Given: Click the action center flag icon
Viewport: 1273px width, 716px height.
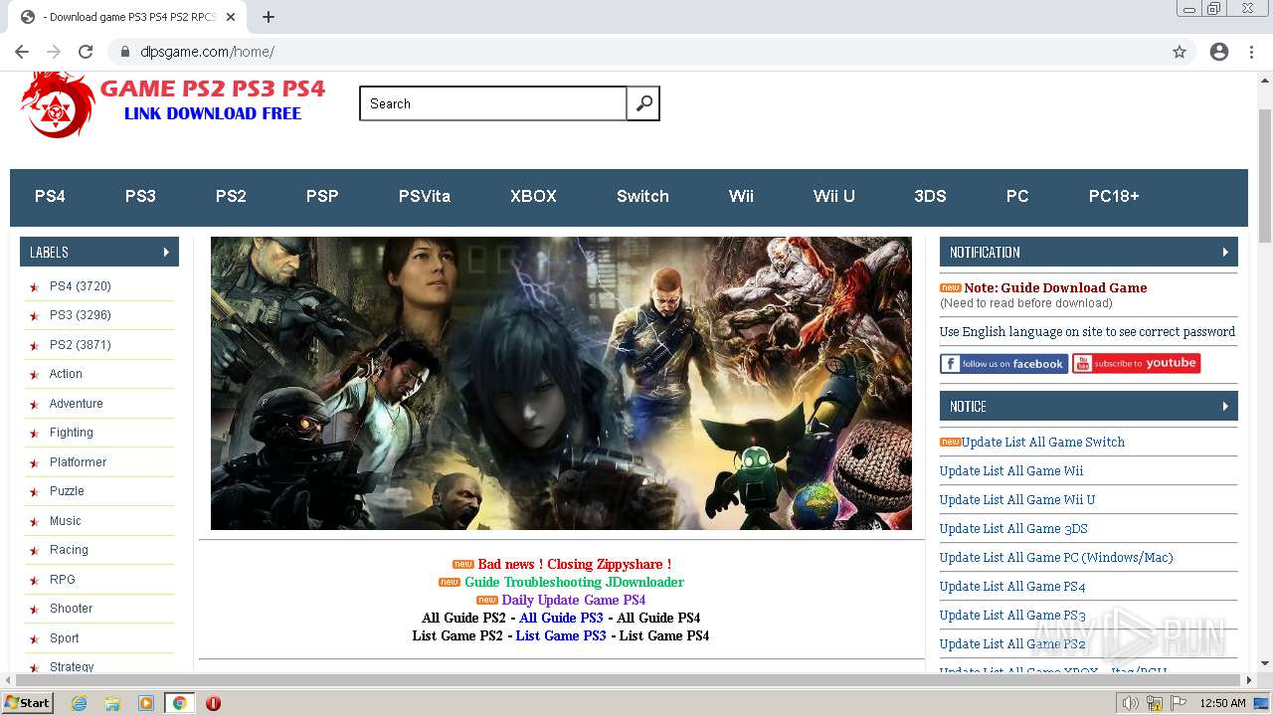Looking at the screenshot, I should [x=1179, y=703].
